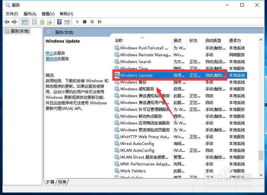Click the 重启动 service link

[x=51, y=59]
